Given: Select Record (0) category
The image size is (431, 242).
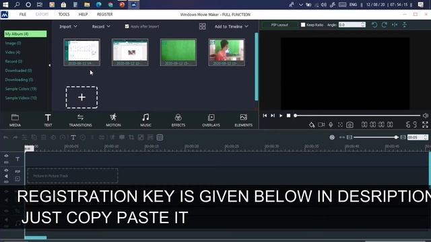Looking at the screenshot, I should pyautogui.click(x=13, y=61).
